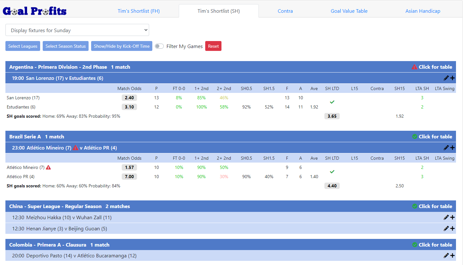Click 'Click for table' in Argentina header

click(435, 67)
